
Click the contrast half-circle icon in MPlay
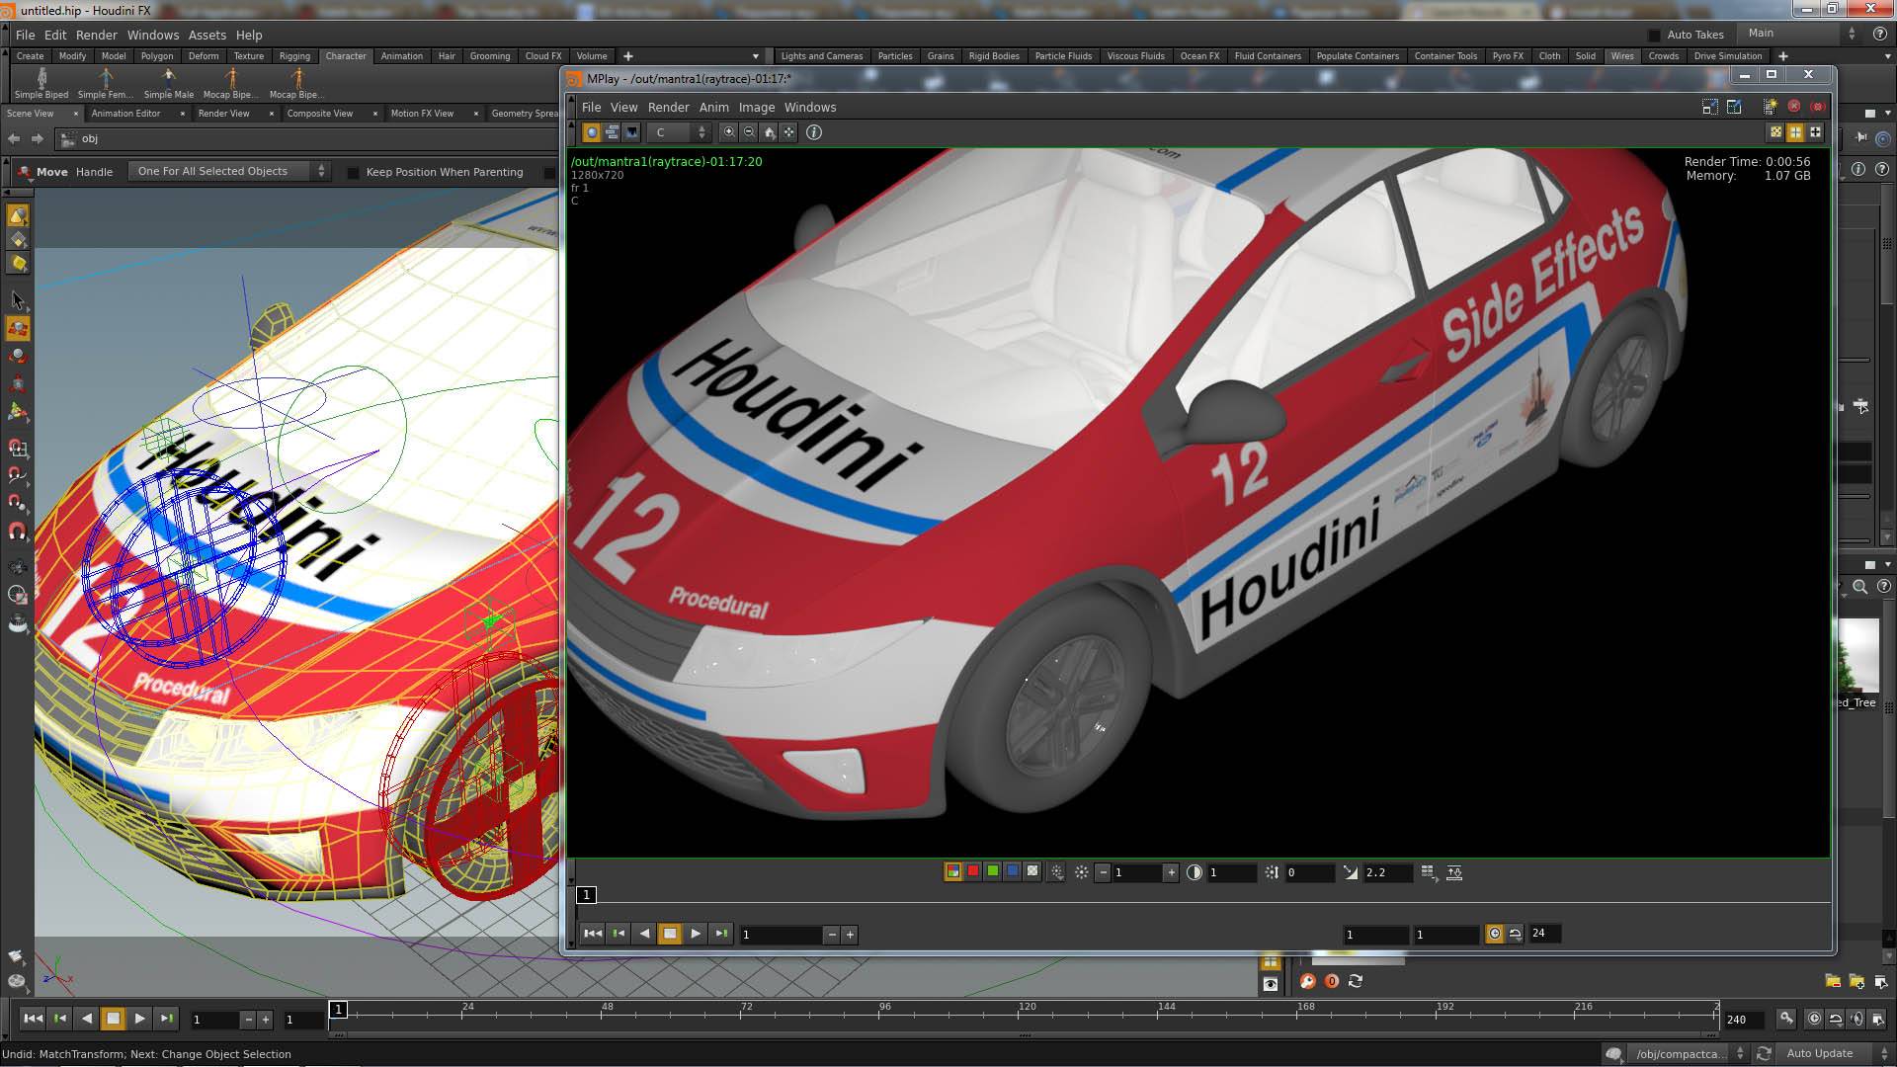pyautogui.click(x=1195, y=872)
